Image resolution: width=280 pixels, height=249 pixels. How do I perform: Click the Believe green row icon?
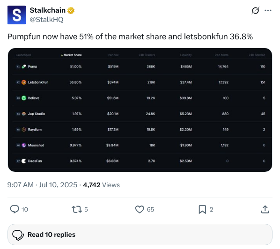(24, 98)
